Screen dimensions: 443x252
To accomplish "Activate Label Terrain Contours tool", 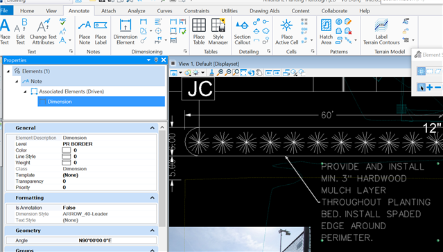I will 381,32.
